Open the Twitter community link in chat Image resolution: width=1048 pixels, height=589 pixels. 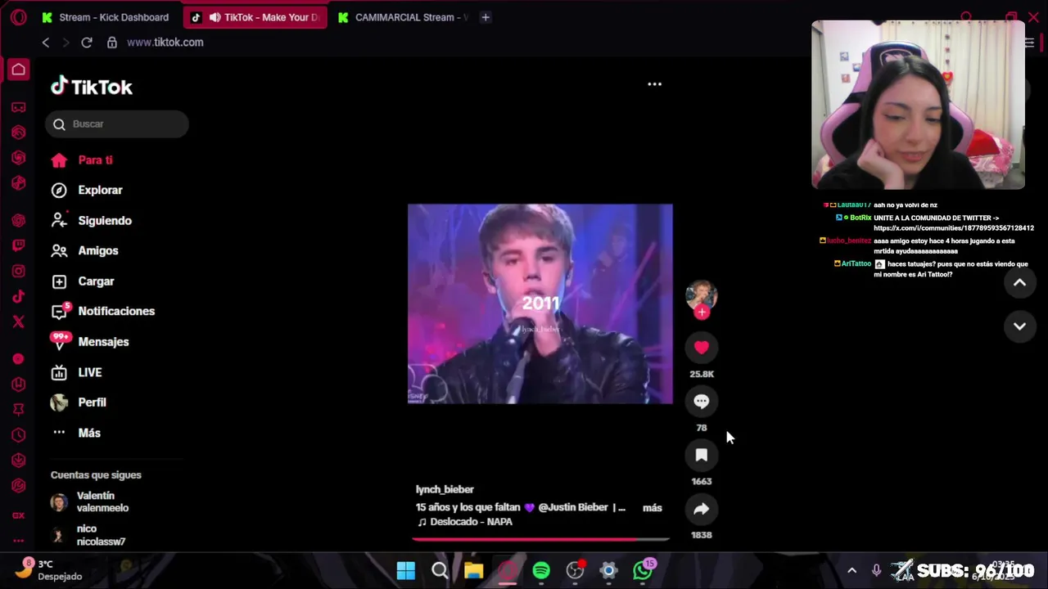coord(954,228)
